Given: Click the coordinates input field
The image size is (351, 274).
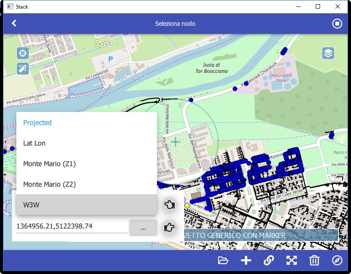Looking at the screenshot, I should tap(71, 226).
